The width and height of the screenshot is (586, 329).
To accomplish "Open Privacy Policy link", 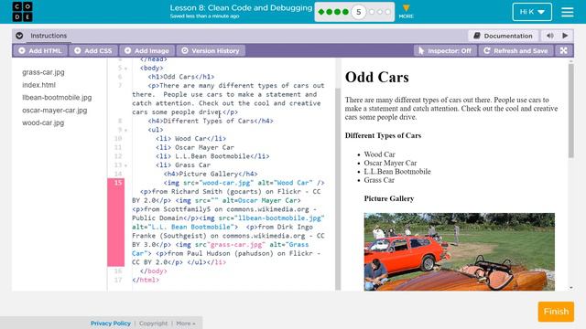I will point(111,324).
